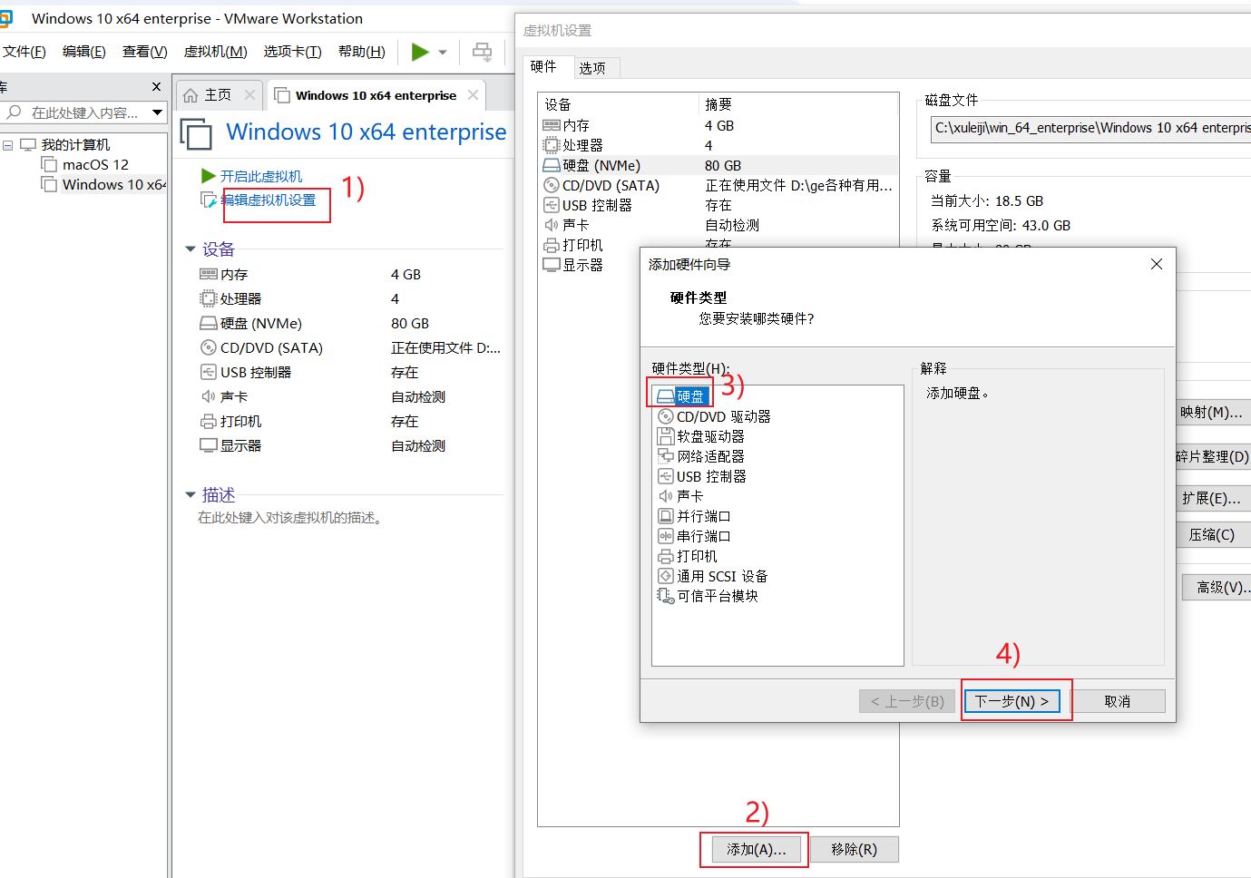1251x878 pixels.
Task: Select macOS 12 in the library tree
Action: click(95, 164)
